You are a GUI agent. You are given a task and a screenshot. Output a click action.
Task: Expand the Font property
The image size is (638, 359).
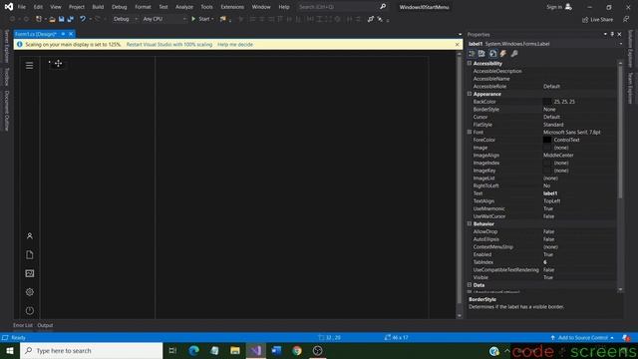[470, 132]
